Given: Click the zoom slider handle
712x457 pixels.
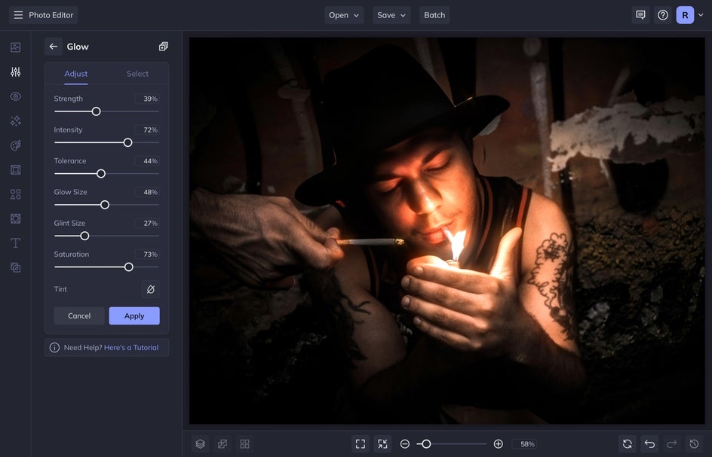Looking at the screenshot, I should (426, 444).
